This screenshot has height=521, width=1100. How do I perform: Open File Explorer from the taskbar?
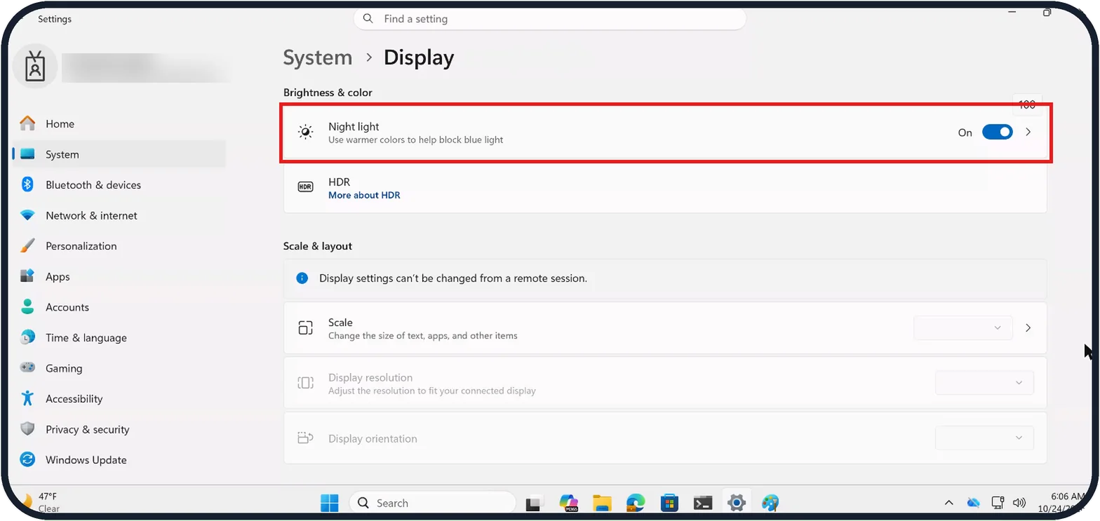(602, 503)
